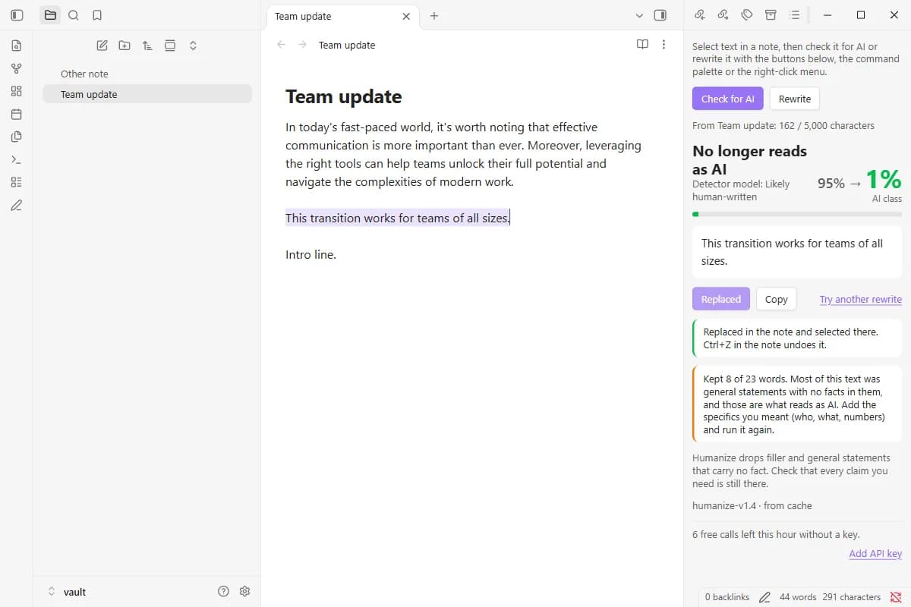
Task: Click the AI score progress bar
Action: (797, 215)
